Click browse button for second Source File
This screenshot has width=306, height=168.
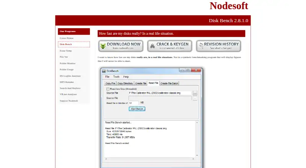click(195, 98)
